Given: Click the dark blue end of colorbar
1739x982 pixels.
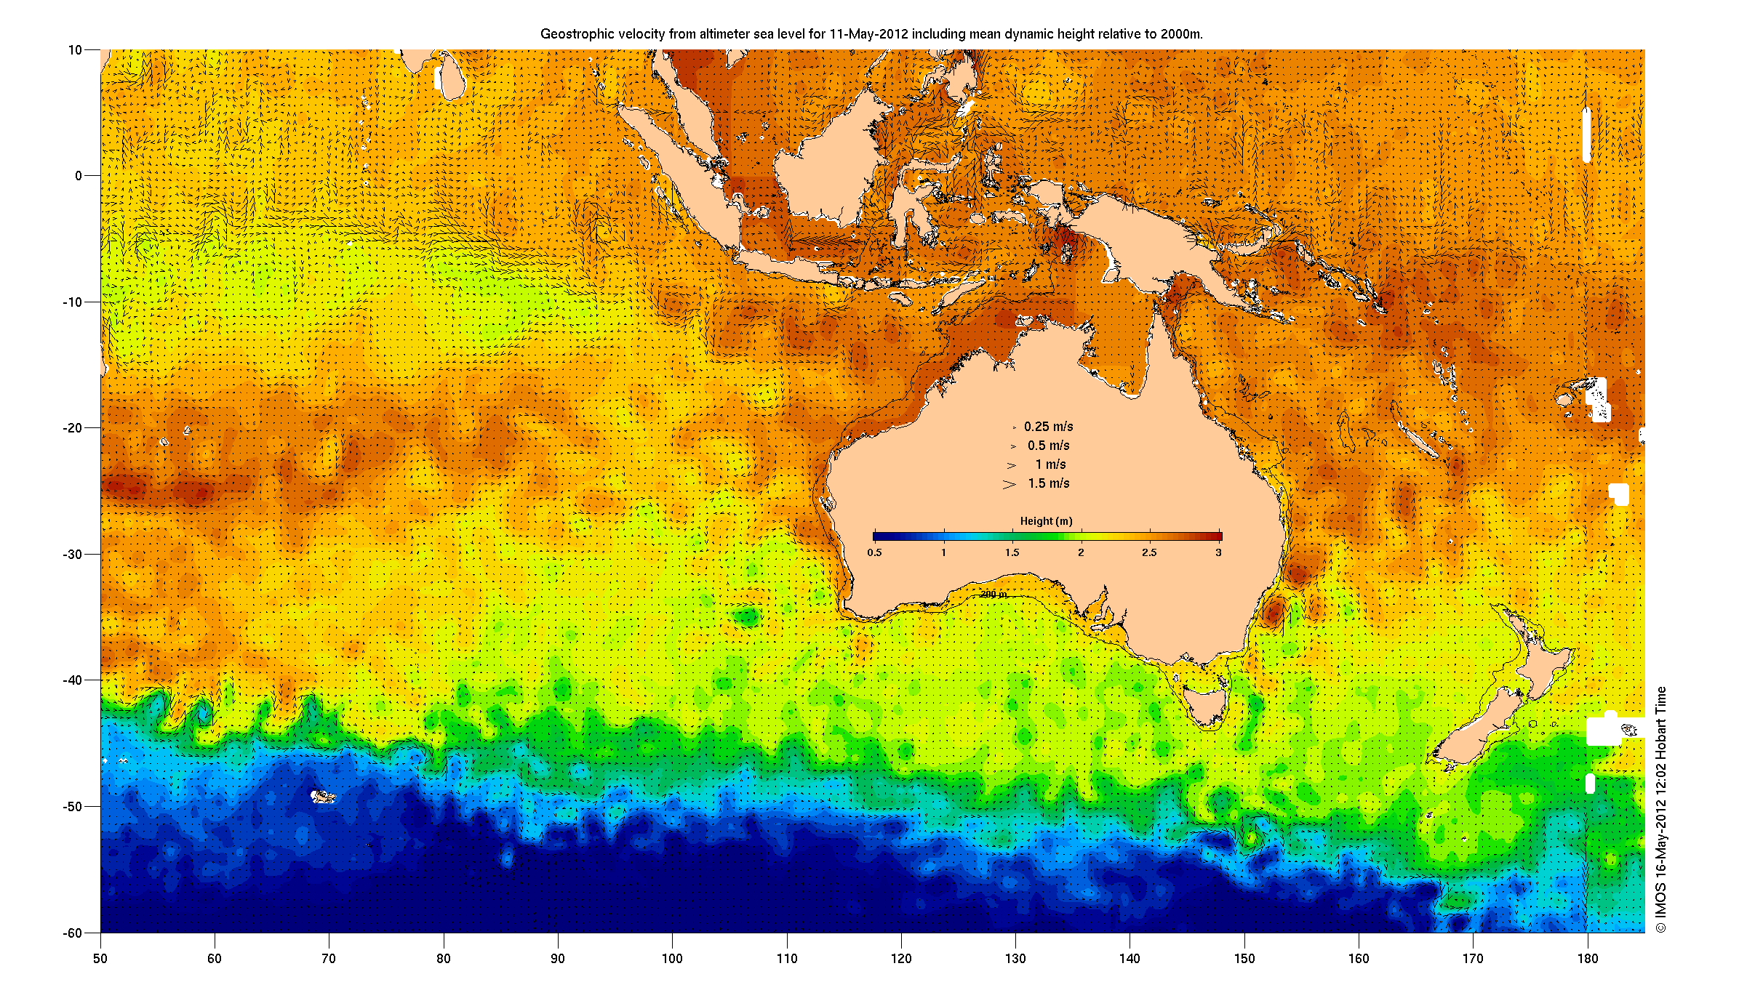Looking at the screenshot, I should tap(880, 536).
